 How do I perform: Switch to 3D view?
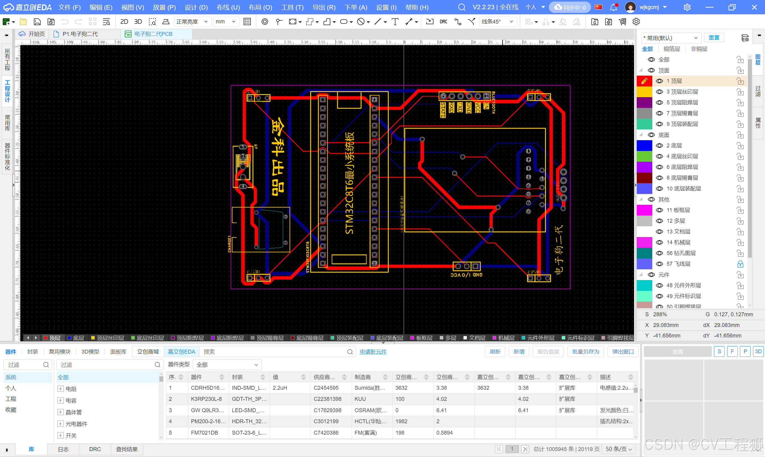pyautogui.click(x=138, y=22)
